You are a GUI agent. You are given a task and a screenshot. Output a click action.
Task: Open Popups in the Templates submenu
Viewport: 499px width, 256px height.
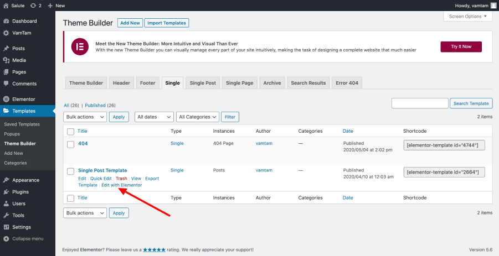pos(12,134)
